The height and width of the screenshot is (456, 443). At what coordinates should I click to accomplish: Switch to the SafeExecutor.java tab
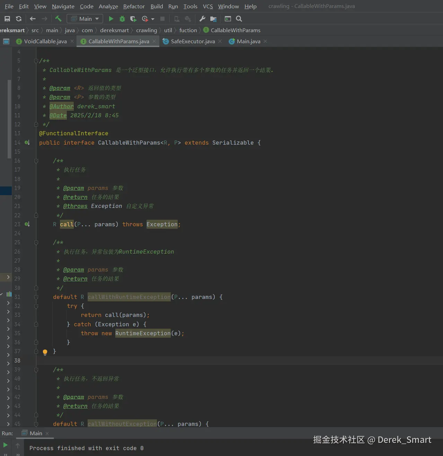pyautogui.click(x=193, y=41)
